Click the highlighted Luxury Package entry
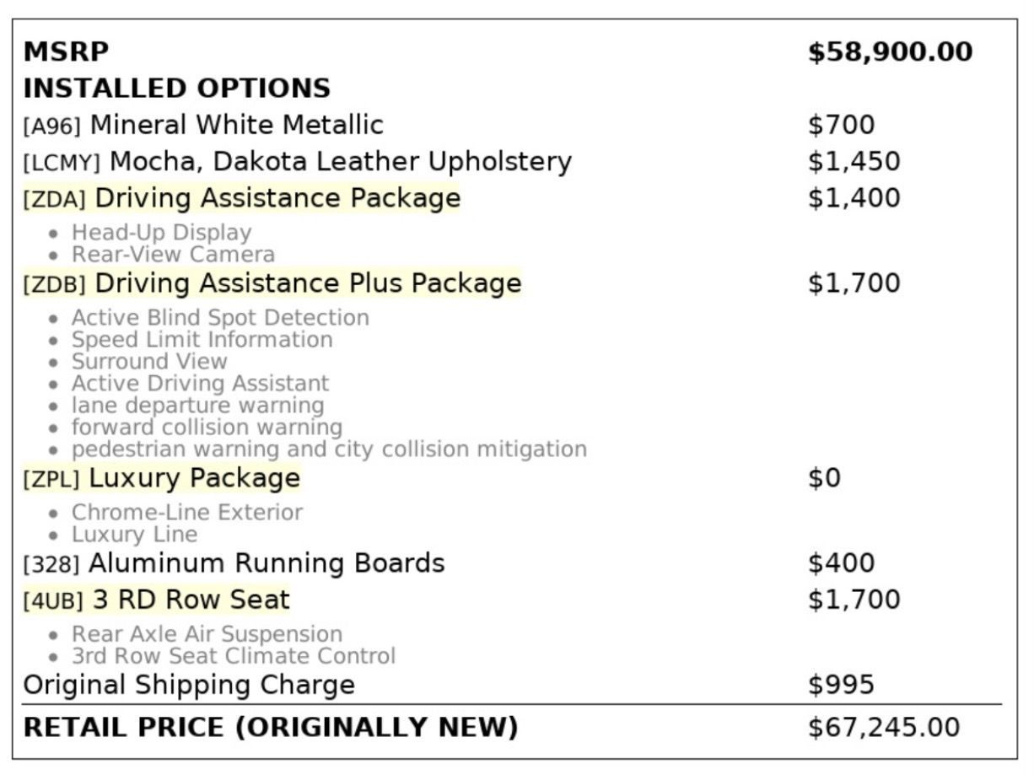This screenshot has width=1034, height=775. tap(194, 478)
